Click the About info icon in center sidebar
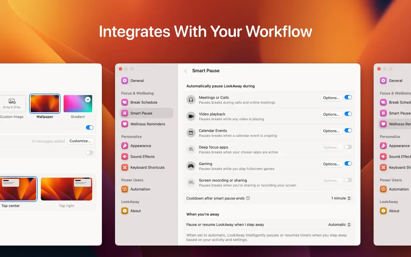The height and width of the screenshot is (257, 411). click(125, 211)
